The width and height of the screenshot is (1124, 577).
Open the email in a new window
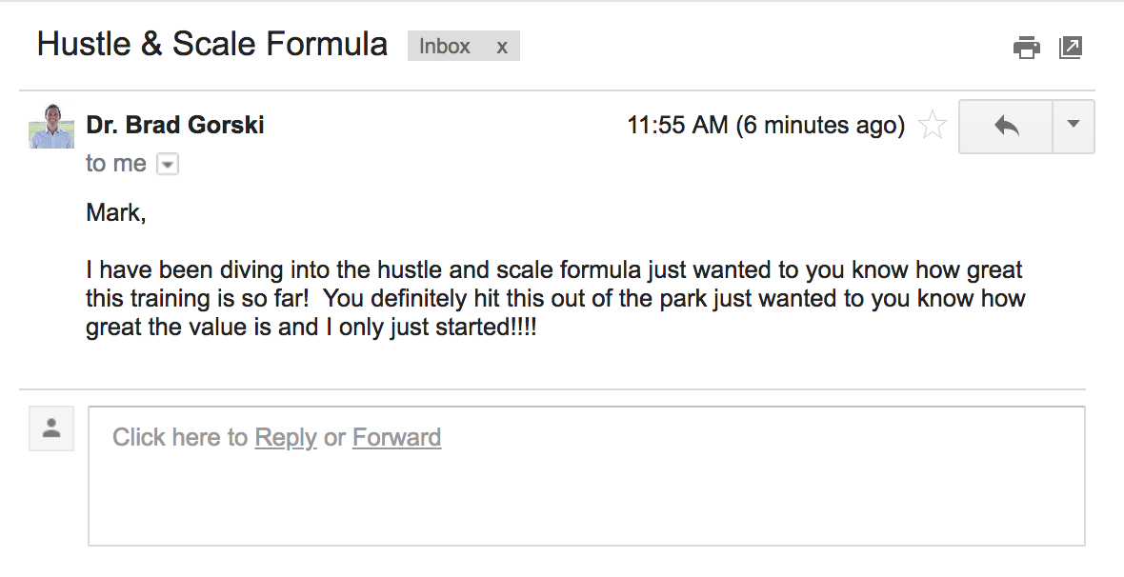point(1071,47)
